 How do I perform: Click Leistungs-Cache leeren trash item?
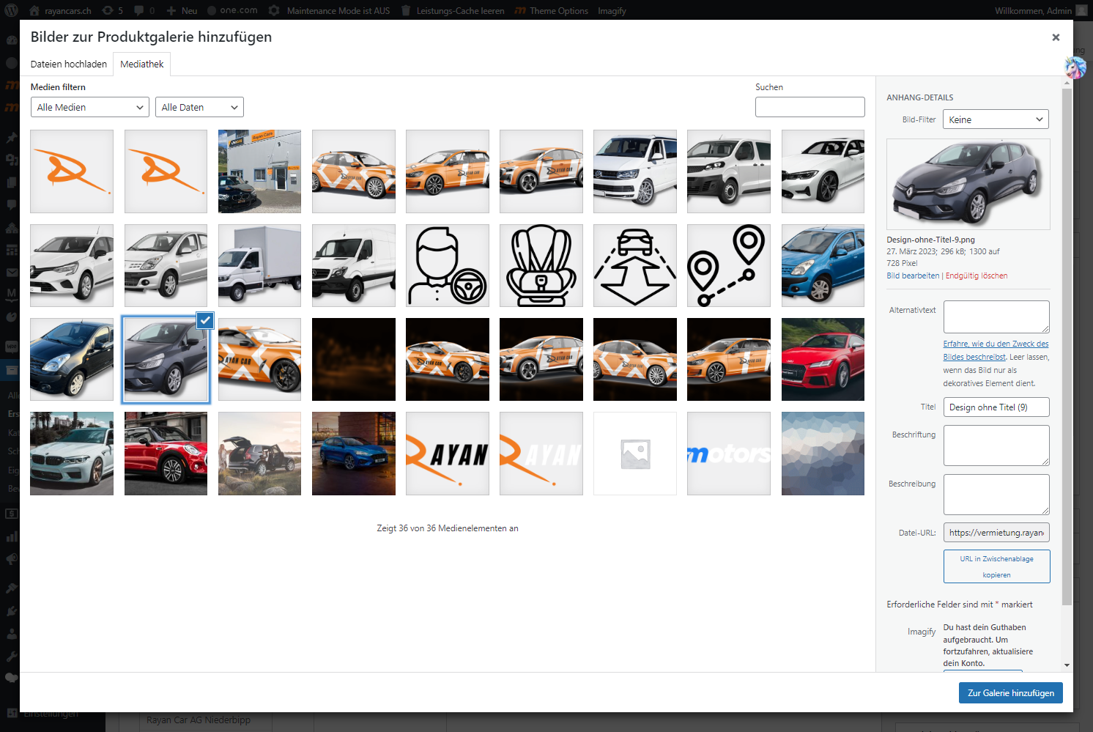click(x=453, y=10)
